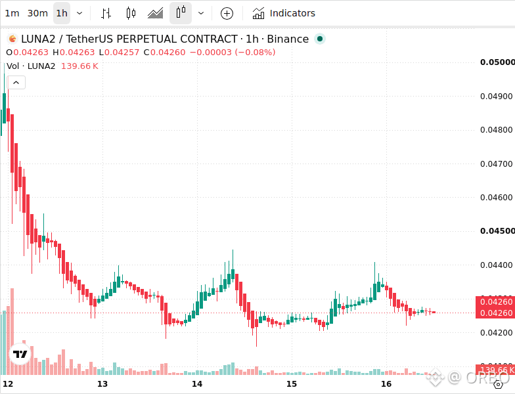Switch to hollow candles chart style icon
Viewport: 515px width, 394px height.
[x=131, y=13]
